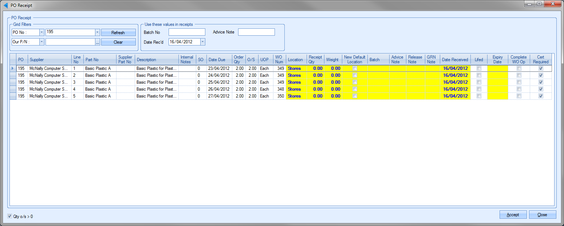Uncheck Cert Required for line 1
564x226 pixels.
click(541, 68)
